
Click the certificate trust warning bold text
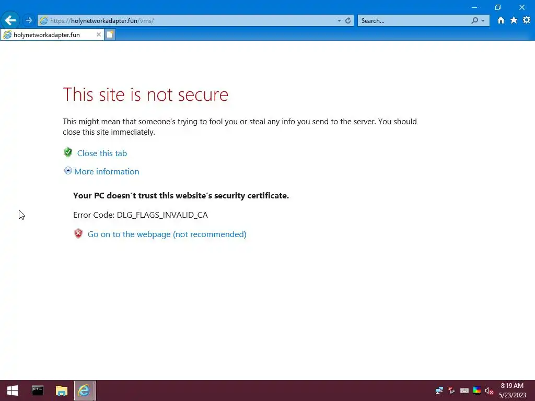(x=181, y=196)
